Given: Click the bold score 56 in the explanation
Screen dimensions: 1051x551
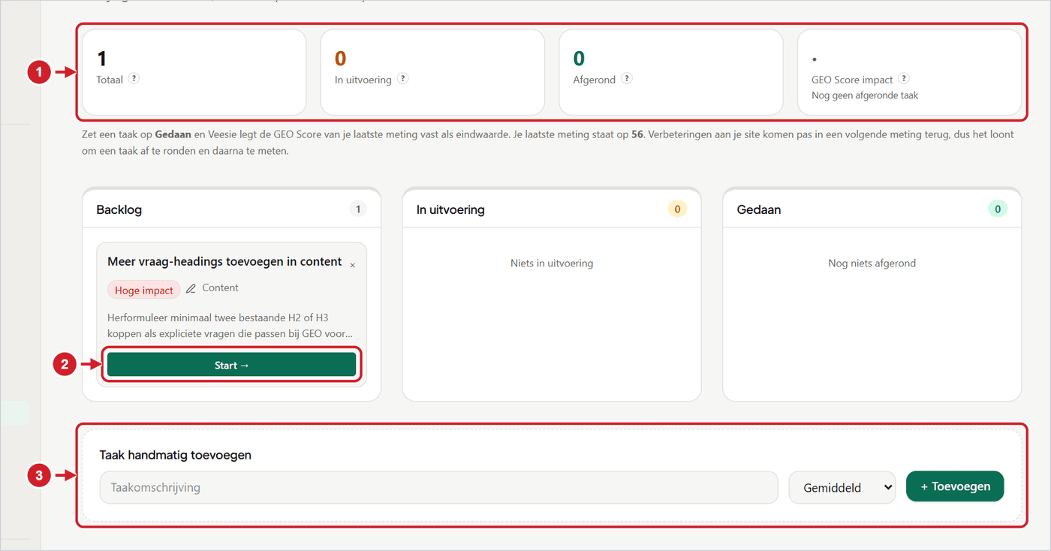Looking at the screenshot, I should (639, 134).
